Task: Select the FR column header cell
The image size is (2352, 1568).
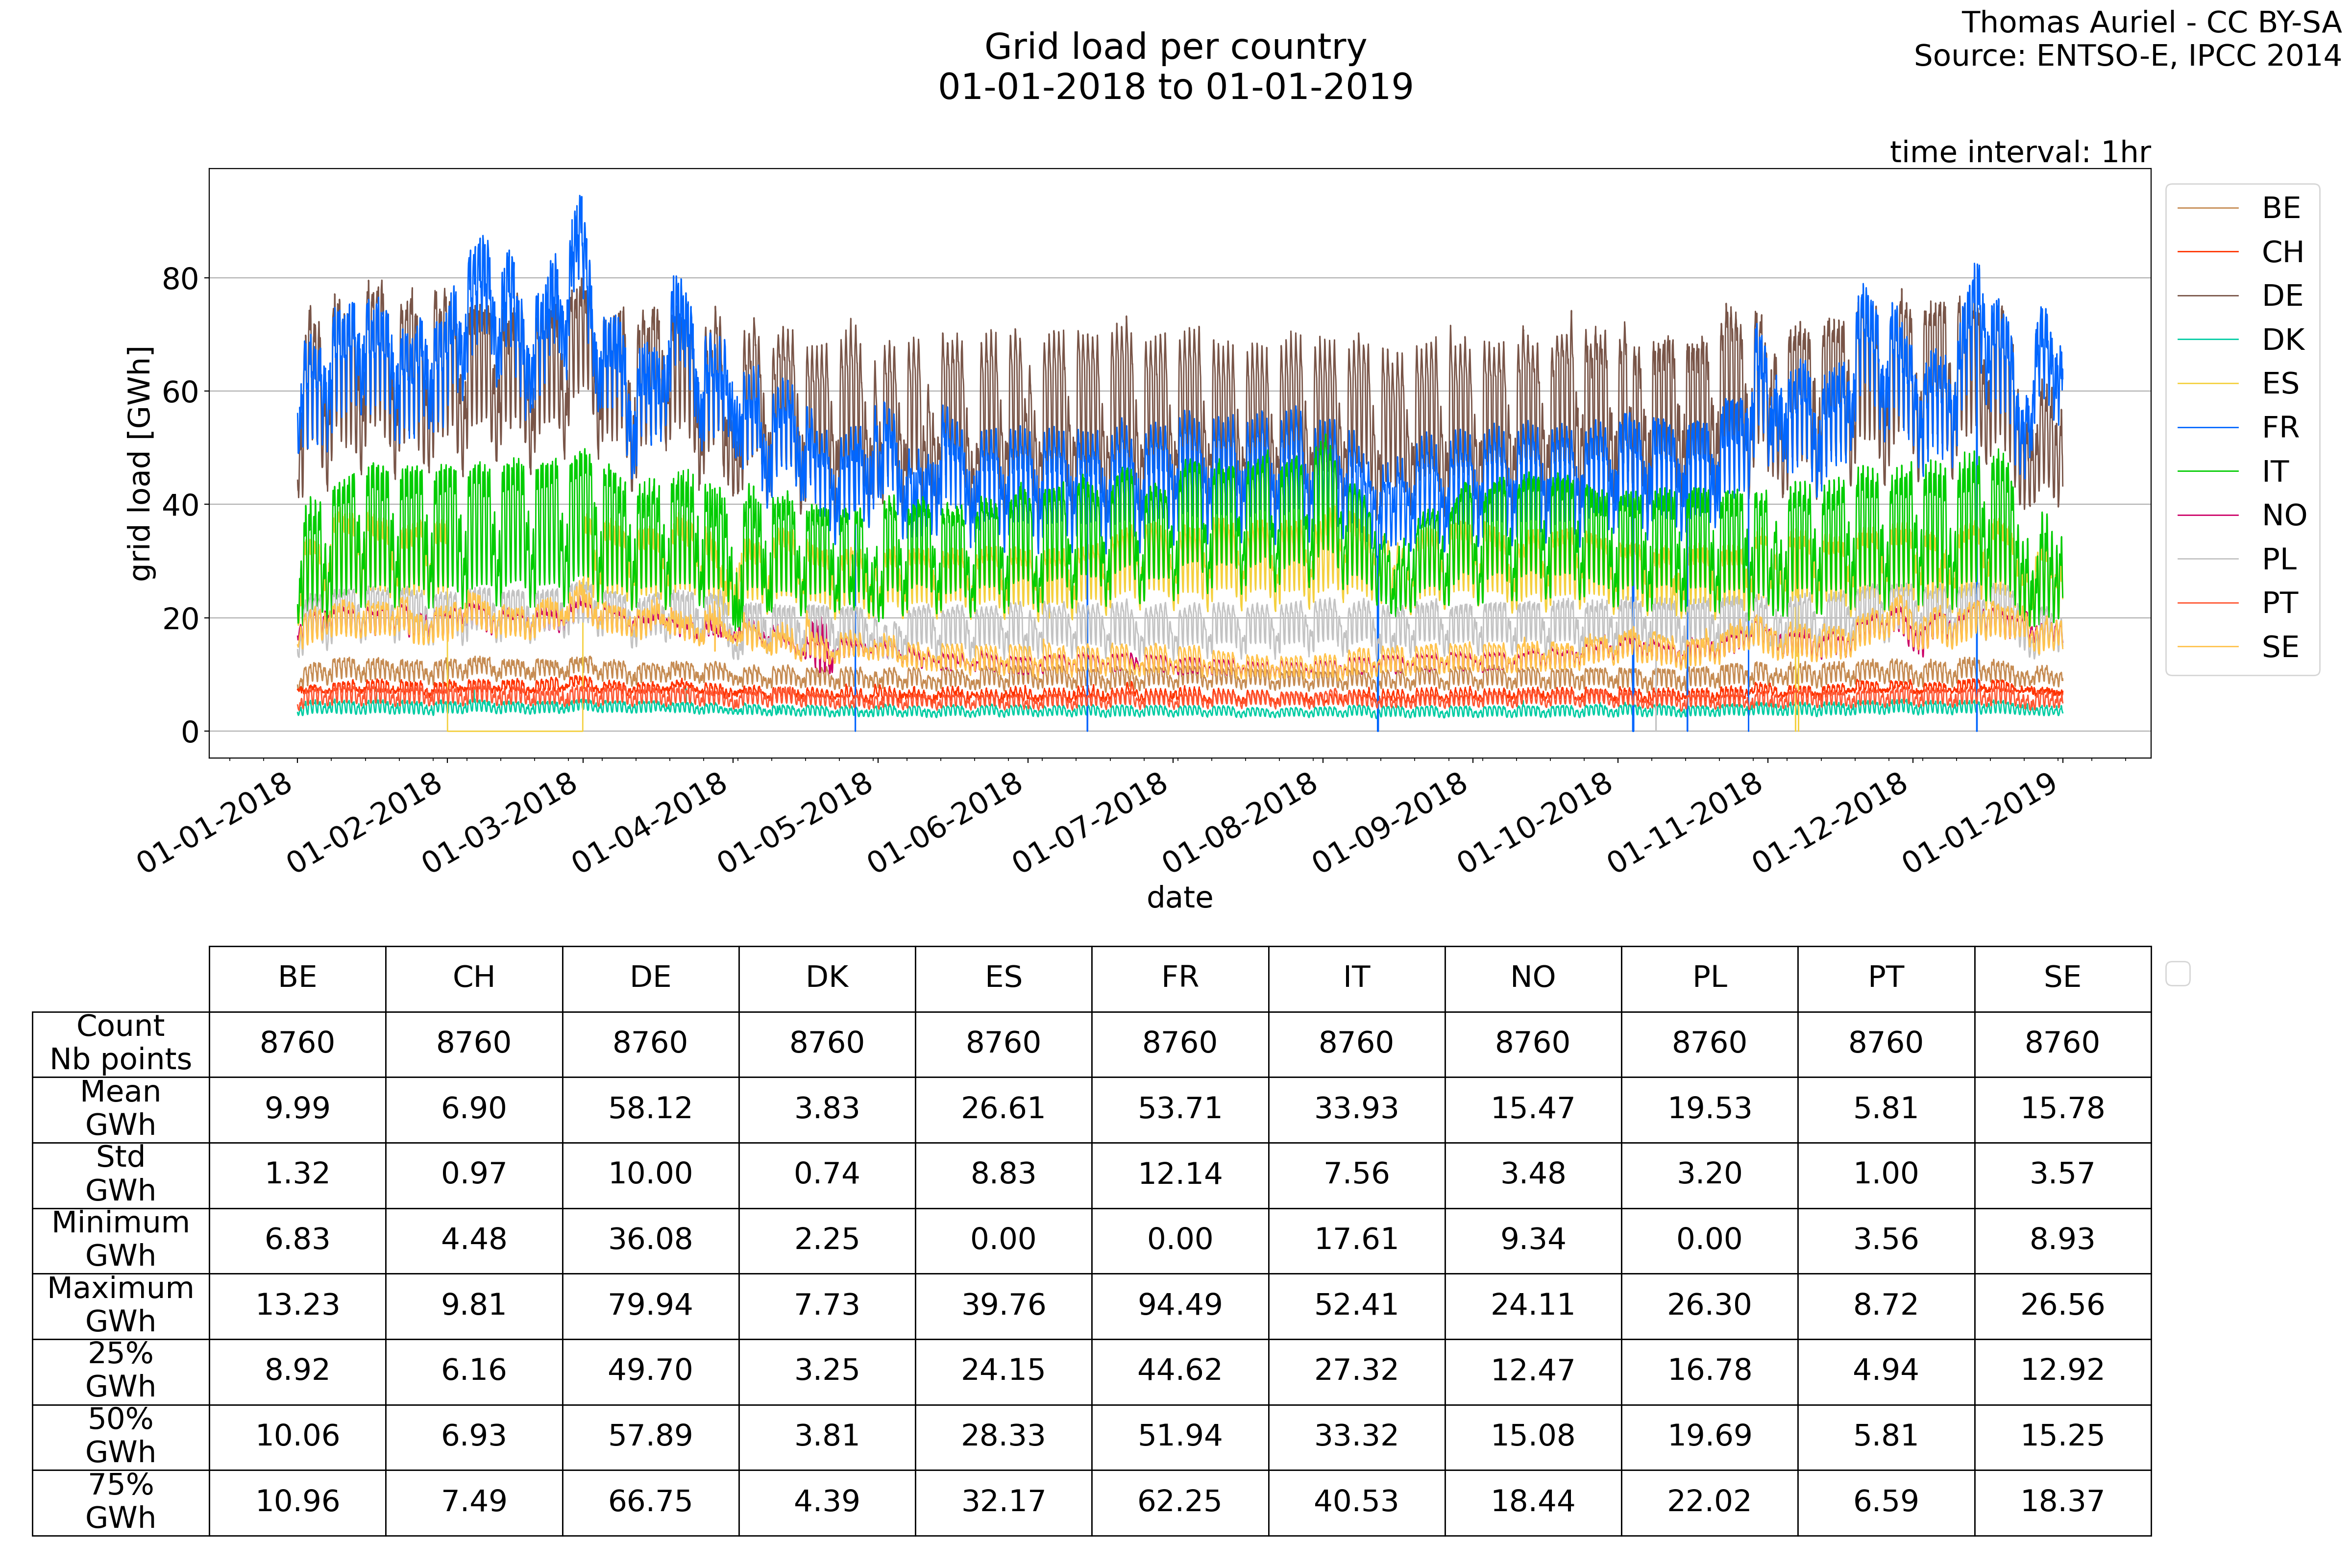Action: [1179, 977]
